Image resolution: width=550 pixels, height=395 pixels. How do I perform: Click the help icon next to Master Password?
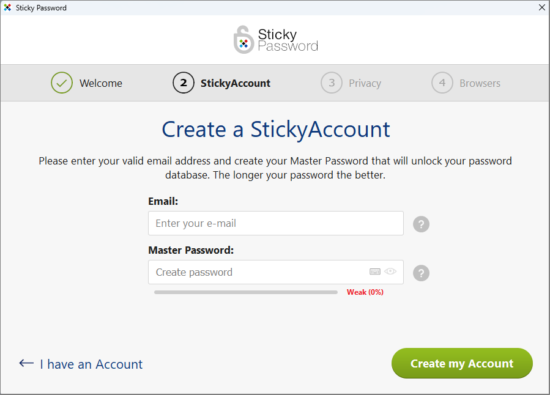tap(421, 273)
